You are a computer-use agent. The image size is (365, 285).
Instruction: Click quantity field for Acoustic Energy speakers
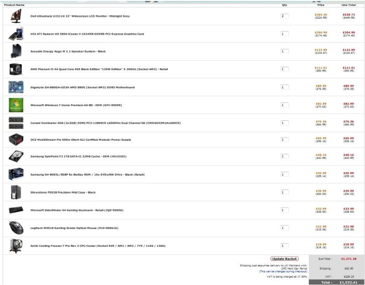[x=284, y=51]
